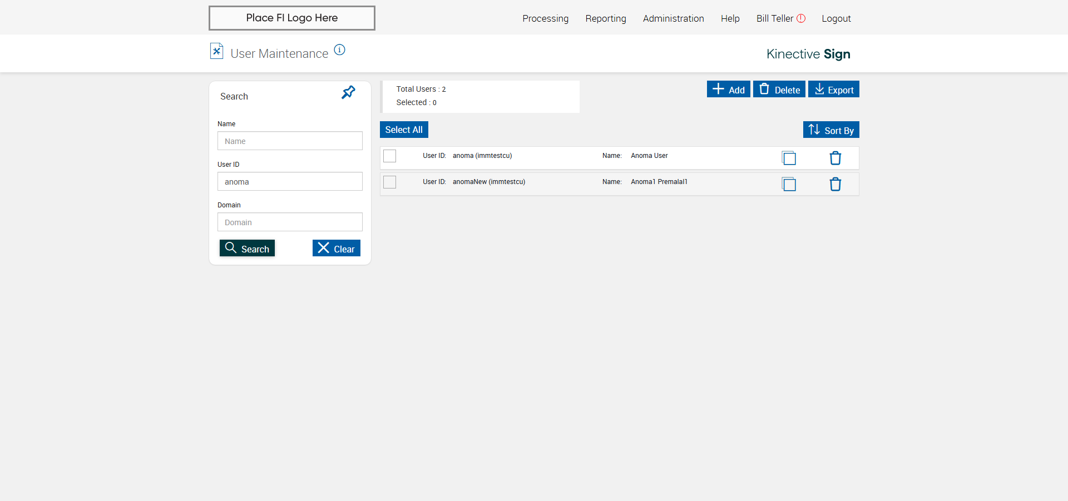
Task: Check the box for anoma user
Action: point(390,156)
